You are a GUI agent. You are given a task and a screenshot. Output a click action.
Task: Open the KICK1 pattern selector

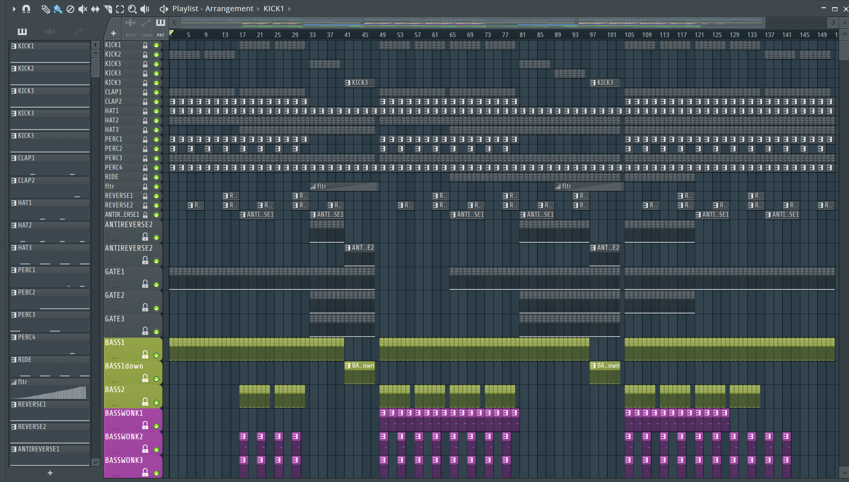[x=274, y=9]
